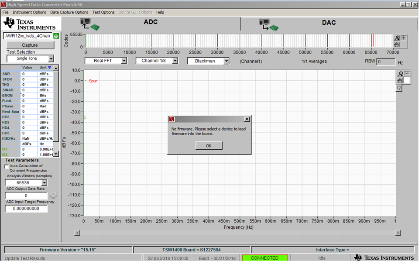Screen dimensions: 419x261
Task: Click the TSW1400 Board serial status field
Action: point(192,250)
